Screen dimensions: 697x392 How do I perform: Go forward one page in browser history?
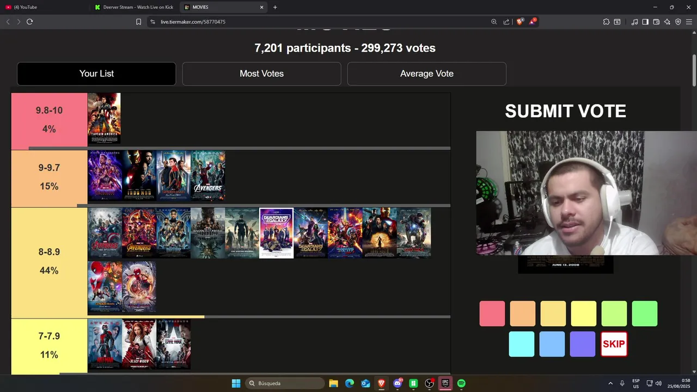tap(19, 22)
